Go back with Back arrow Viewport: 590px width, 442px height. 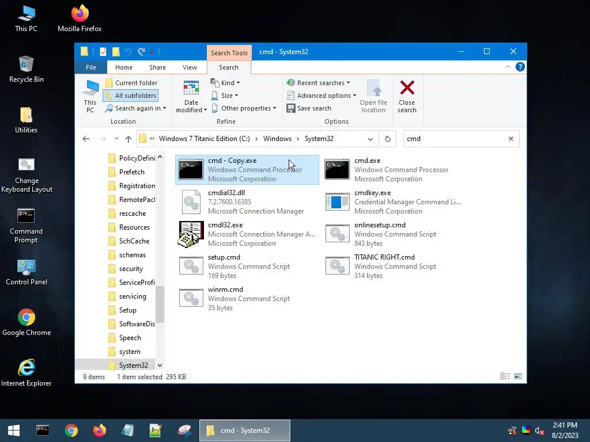coord(86,139)
